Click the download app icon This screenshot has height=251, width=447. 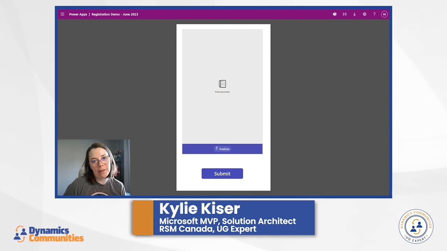(354, 14)
